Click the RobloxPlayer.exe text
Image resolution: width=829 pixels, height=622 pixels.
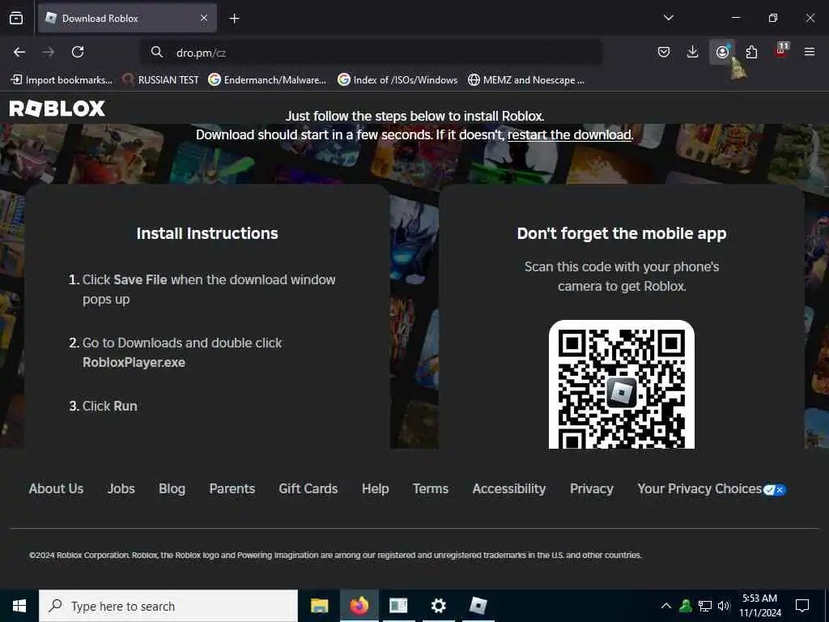[134, 362]
